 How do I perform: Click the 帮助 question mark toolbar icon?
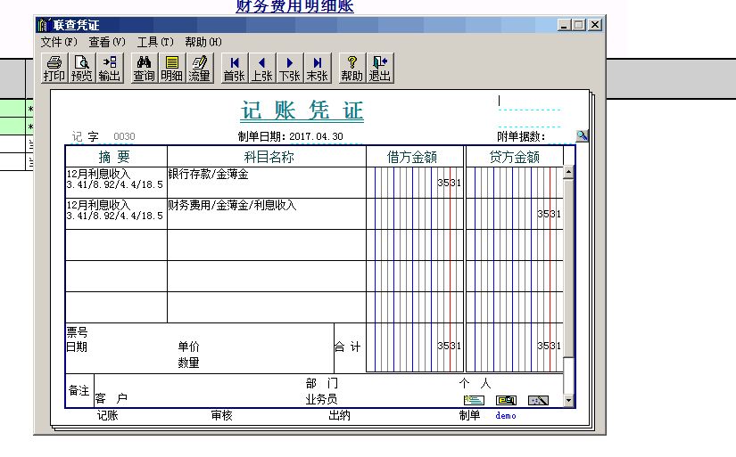(x=351, y=69)
